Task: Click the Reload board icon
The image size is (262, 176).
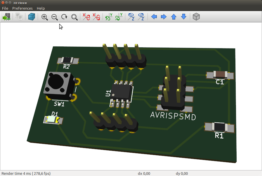Action: pyautogui.click(x=6, y=17)
